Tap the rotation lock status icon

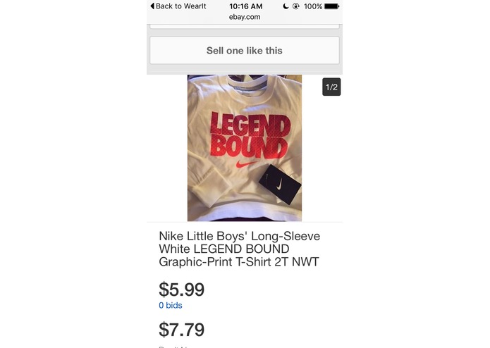point(296,6)
